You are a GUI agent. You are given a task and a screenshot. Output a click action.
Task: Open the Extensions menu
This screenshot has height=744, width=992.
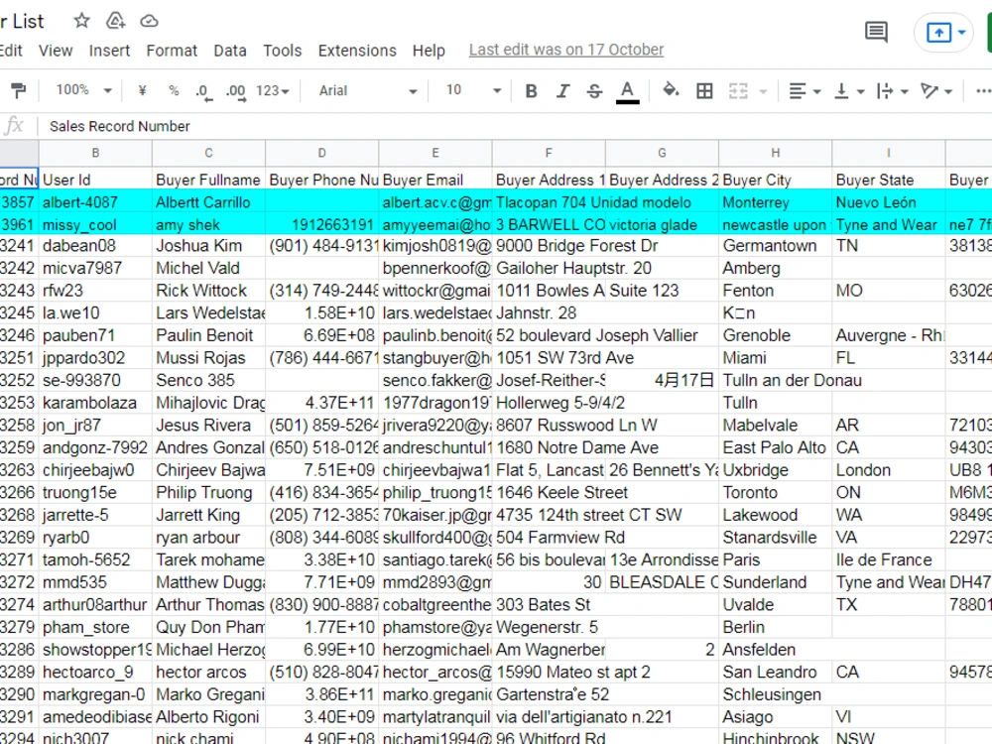point(357,51)
